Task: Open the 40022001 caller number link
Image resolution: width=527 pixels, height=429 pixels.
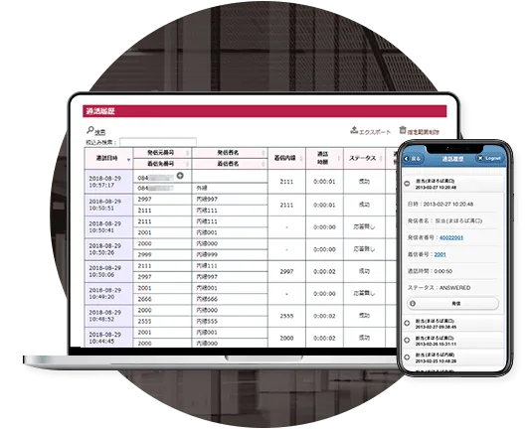Action: (451, 237)
